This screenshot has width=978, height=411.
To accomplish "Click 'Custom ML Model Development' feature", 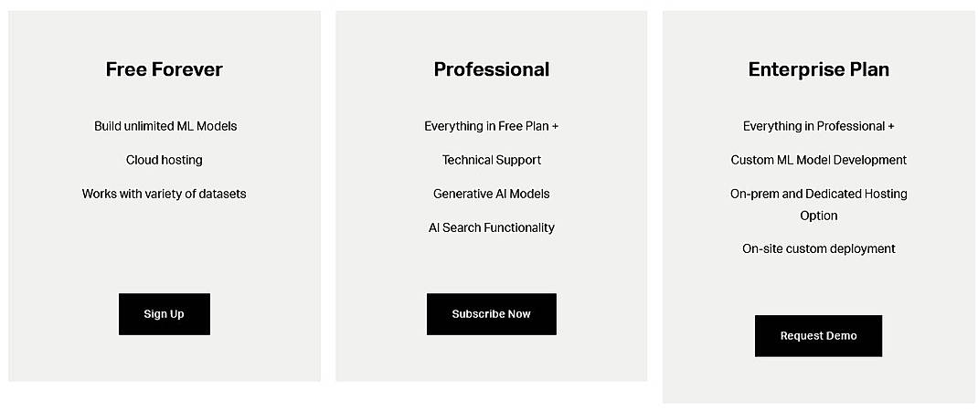I will (818, 160).
